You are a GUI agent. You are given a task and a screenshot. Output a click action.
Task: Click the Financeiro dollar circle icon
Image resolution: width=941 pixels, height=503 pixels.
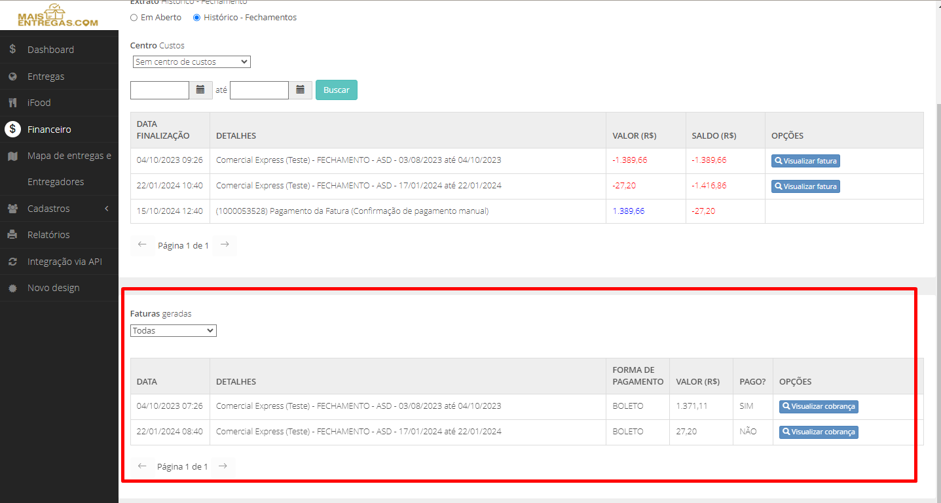point(12,130)
